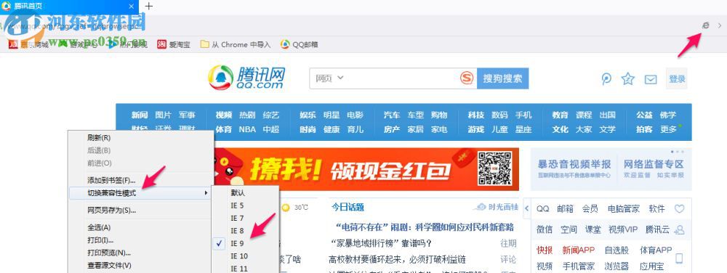Select the 腾讯首页 browser tab

tap(68, 7)
